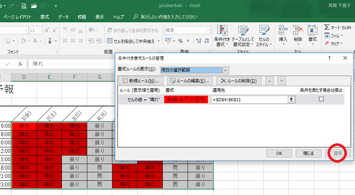
Task: Expand the 書式ルールの表示 dropdown
Action: pyautogui.click(x=225, y=70)
